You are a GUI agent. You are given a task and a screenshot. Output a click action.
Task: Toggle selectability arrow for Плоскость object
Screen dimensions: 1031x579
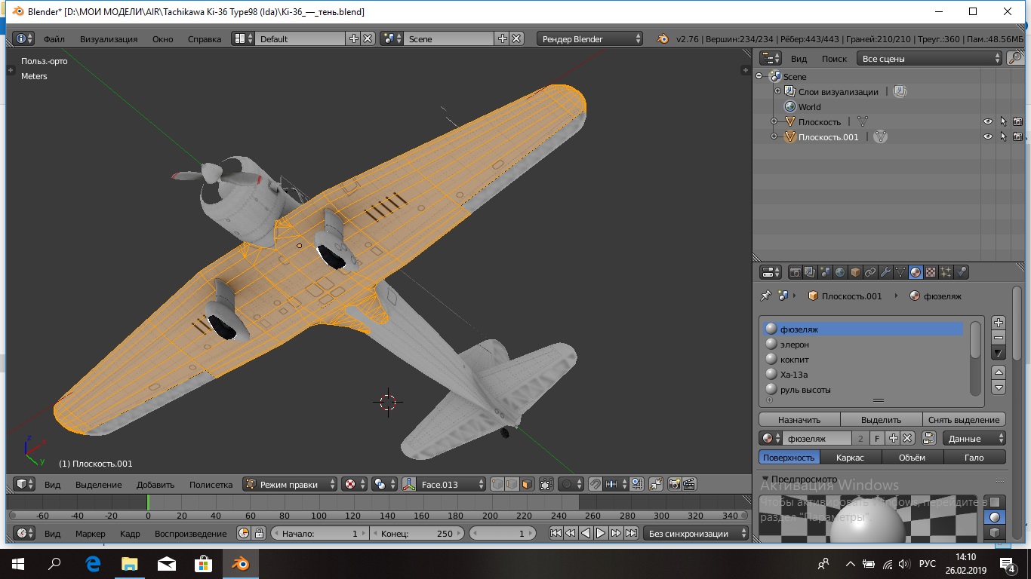(x=1003, y=121)
